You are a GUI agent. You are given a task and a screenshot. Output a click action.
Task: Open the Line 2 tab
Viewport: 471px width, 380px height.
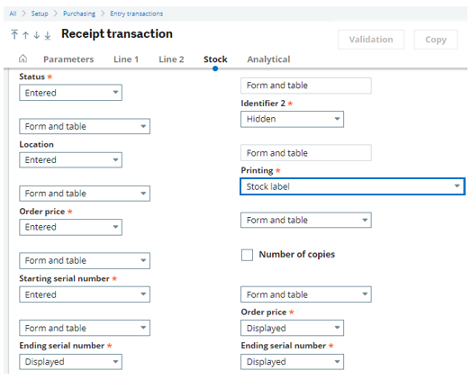pyautogui.click(x=171, y=59)
